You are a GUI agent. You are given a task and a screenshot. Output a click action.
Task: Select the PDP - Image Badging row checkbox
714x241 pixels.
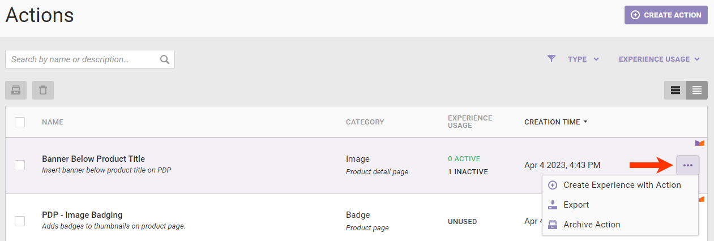click(20, 221)
